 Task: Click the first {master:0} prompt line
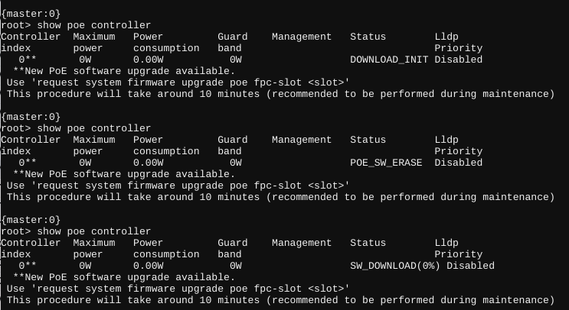click(31, 14)
